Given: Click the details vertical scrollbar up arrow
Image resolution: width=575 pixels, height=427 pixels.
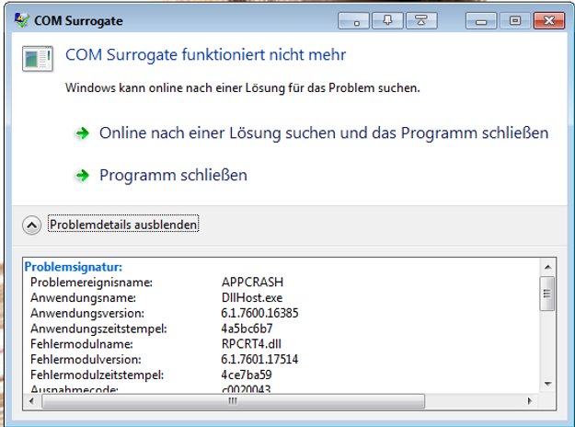Looking at the screenshot, I should pos(548,267).
